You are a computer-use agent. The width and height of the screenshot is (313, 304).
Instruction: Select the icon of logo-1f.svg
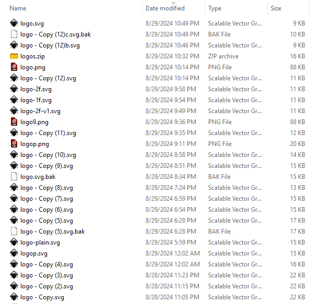click(x=14, y=100)
